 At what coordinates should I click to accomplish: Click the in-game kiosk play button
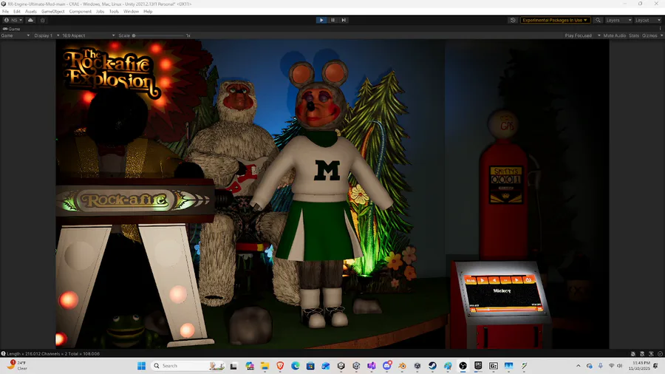point(482,280)
